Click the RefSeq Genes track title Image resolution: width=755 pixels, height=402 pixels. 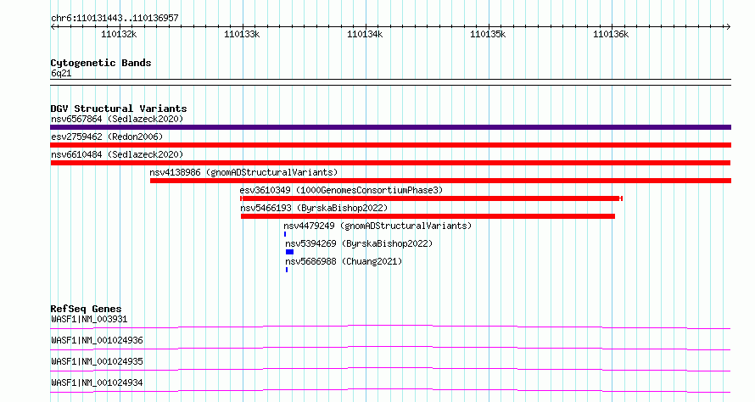click(86, 309)
